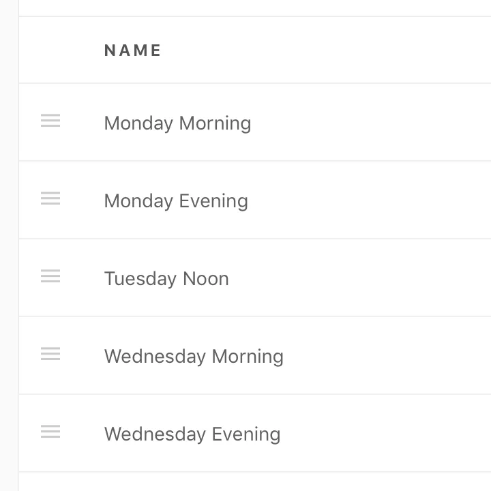Click empty space right of Monday Morning
Screen dimensions: 491x491
[x=375, y=123]
